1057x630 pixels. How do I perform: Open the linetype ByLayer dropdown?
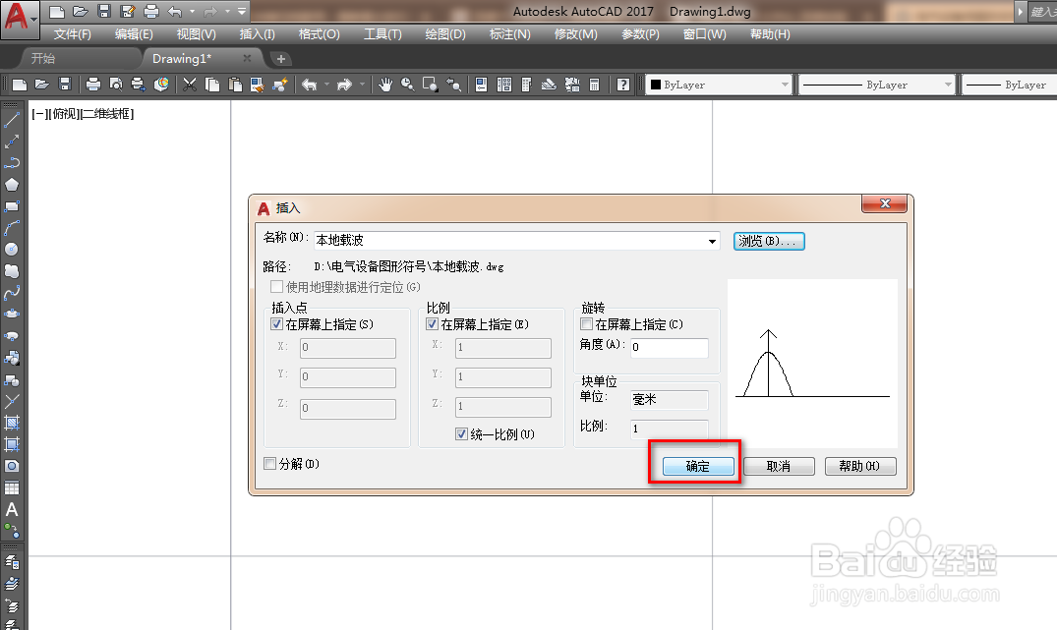click(x=877, y=85)
